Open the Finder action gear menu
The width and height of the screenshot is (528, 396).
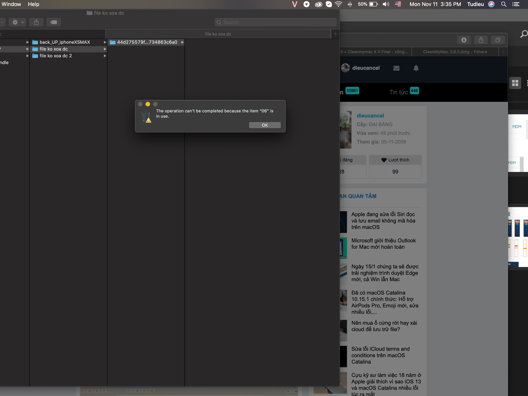(x=17, y=22)
